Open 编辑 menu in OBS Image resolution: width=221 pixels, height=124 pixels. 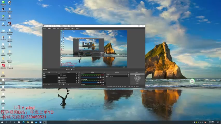[49, 28]
